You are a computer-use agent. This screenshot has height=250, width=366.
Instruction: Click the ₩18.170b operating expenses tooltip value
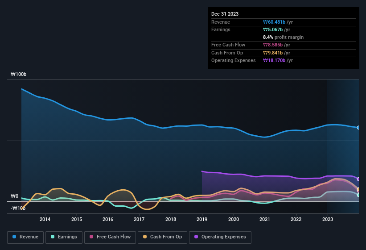pyautogui.click(x=278, y=60)
